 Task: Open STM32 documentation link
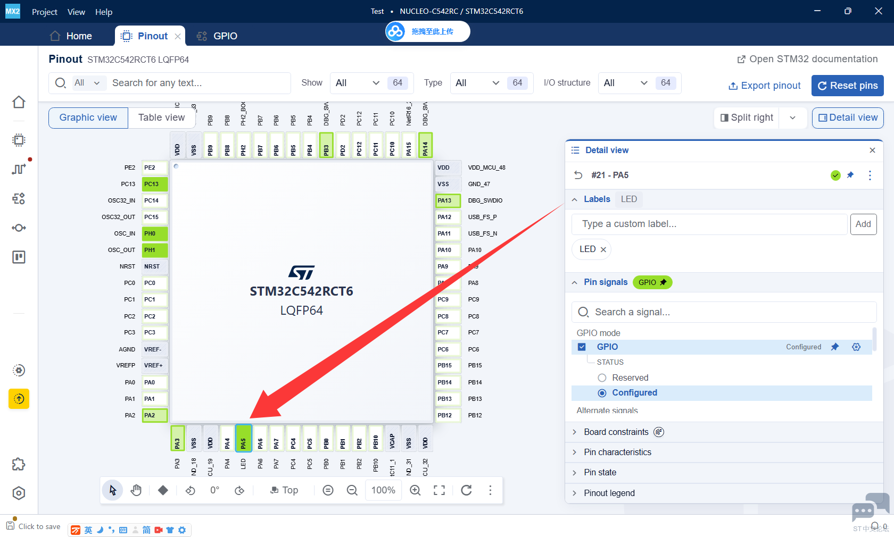tap(807, 59)
